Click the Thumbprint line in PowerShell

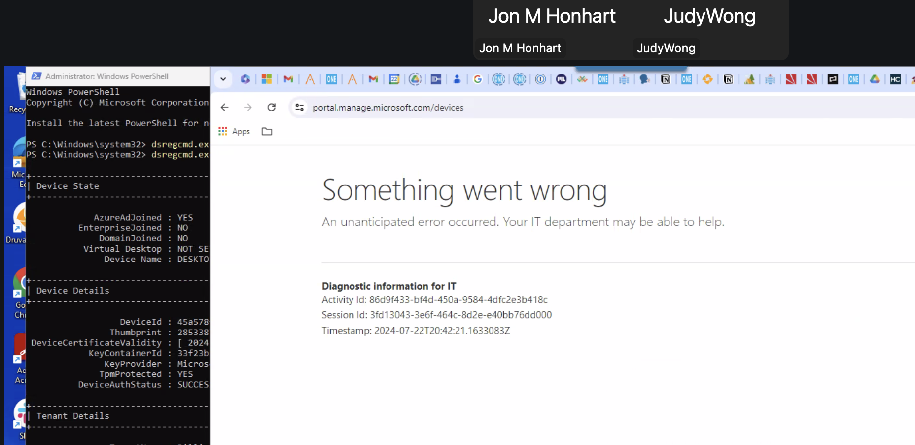159,332
